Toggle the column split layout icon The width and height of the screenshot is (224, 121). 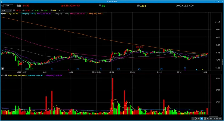coord(205,119)
